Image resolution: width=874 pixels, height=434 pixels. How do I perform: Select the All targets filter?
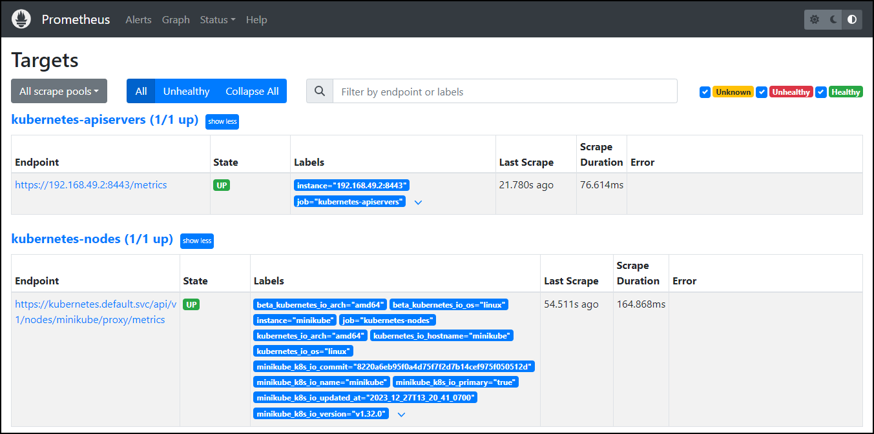coord(141,91)
